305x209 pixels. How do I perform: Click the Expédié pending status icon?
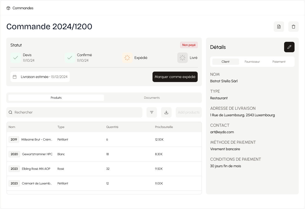pos(127,58)
